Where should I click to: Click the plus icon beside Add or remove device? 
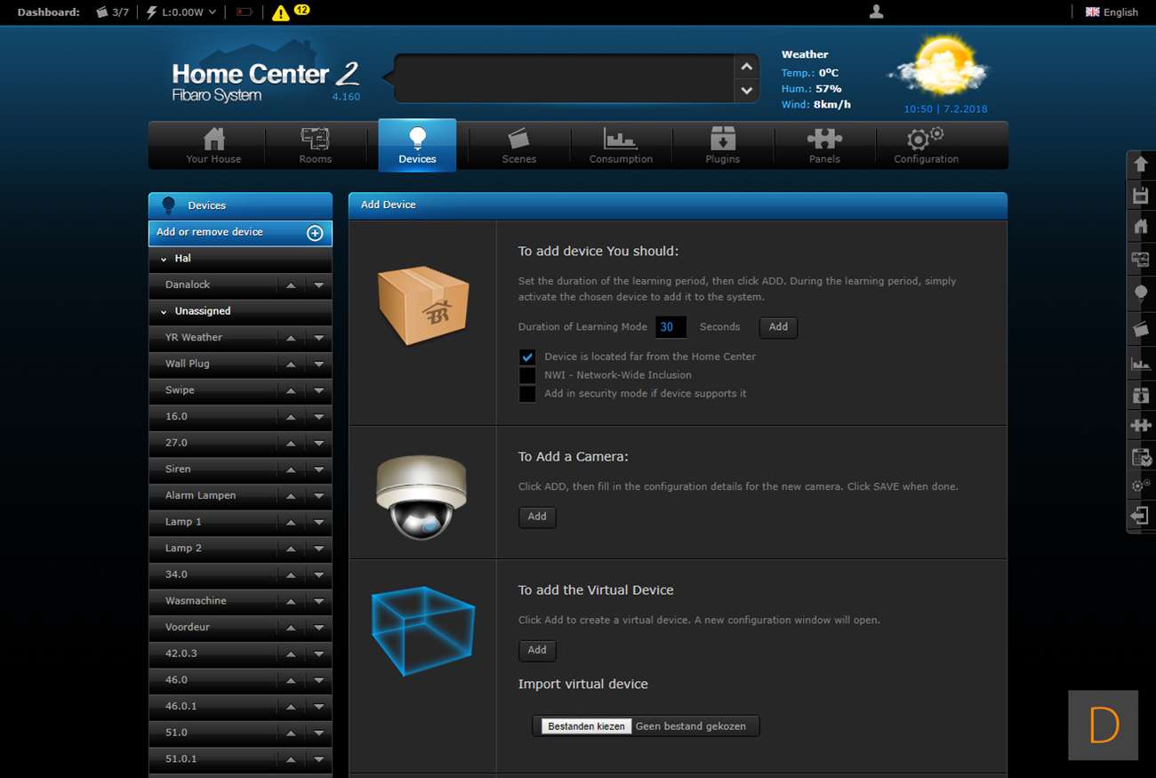click(x=315, y=233)
